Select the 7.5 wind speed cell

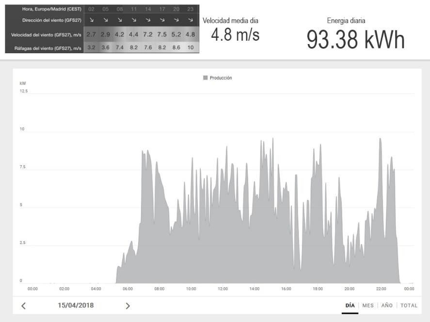(x=162, y=34)
